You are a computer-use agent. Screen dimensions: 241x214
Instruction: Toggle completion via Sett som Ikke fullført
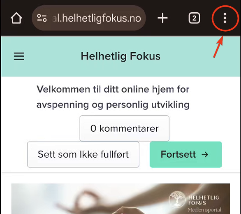coord(83,154)
